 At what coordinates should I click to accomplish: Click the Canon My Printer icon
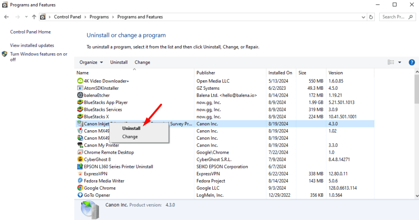[x=80, y=145]
